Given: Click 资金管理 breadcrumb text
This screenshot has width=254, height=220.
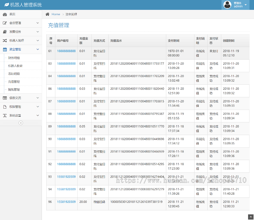Looking at the screenshot, I should (71, 14).
